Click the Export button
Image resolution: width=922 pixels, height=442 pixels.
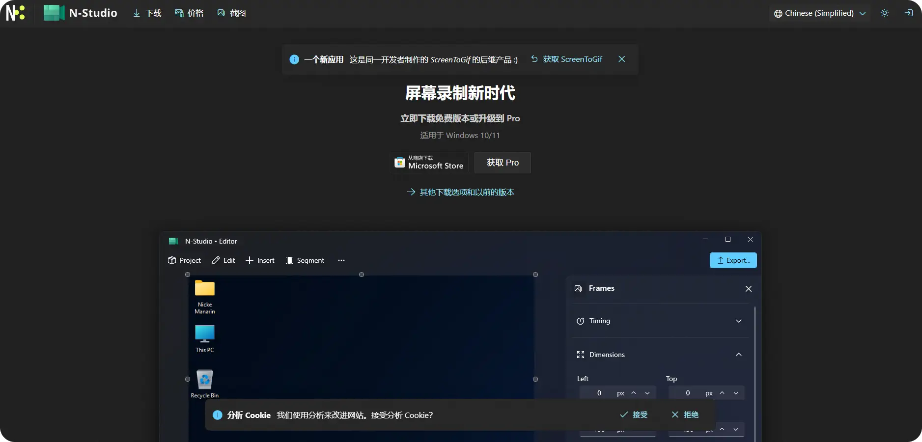pos(733,260)
